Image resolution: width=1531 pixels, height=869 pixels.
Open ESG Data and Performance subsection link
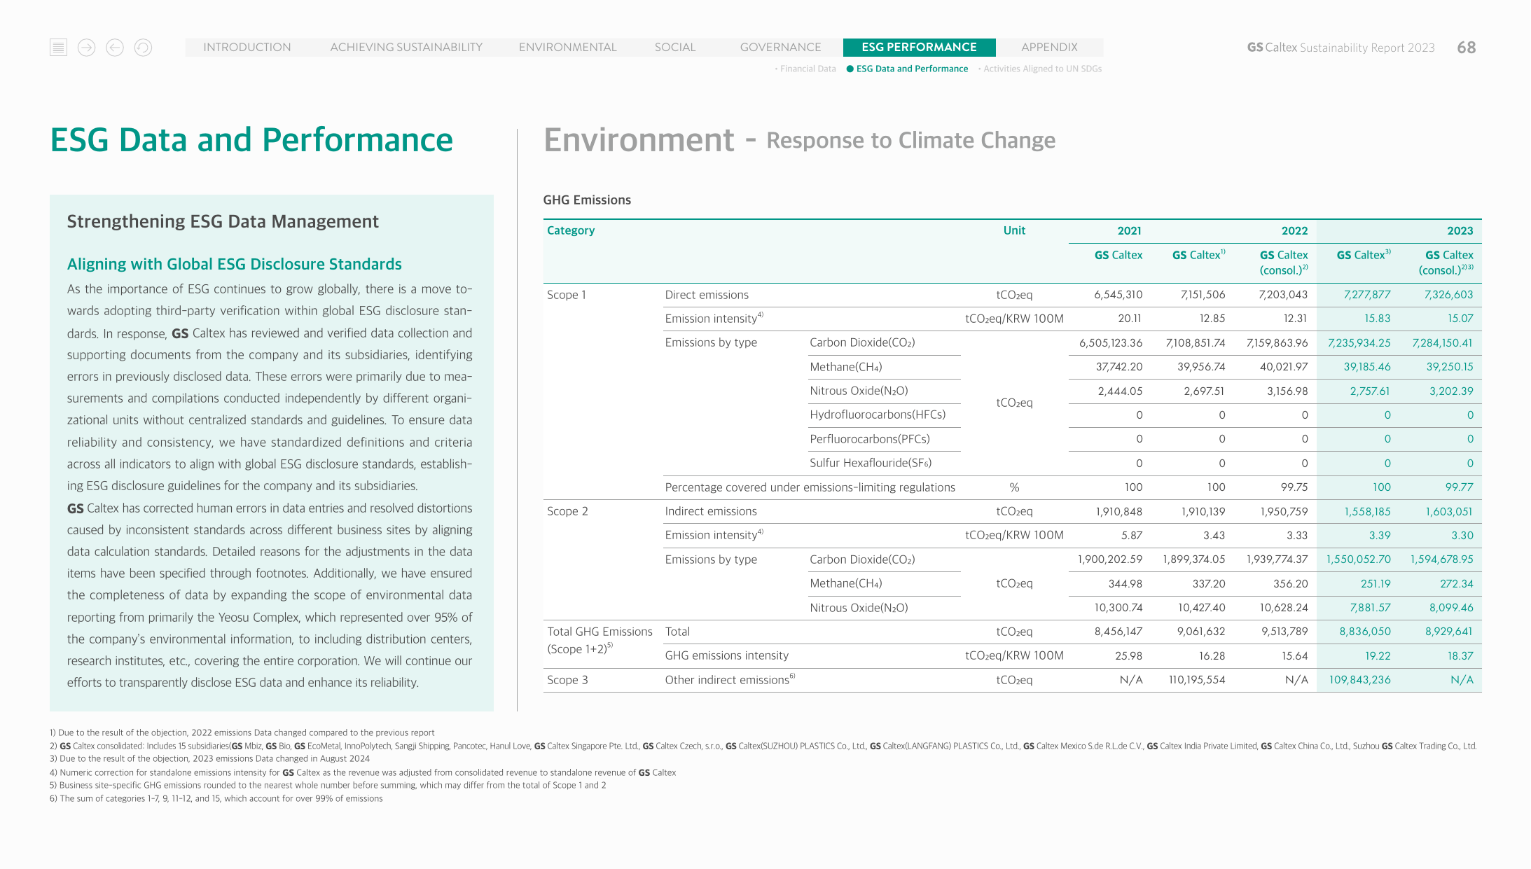908,69
